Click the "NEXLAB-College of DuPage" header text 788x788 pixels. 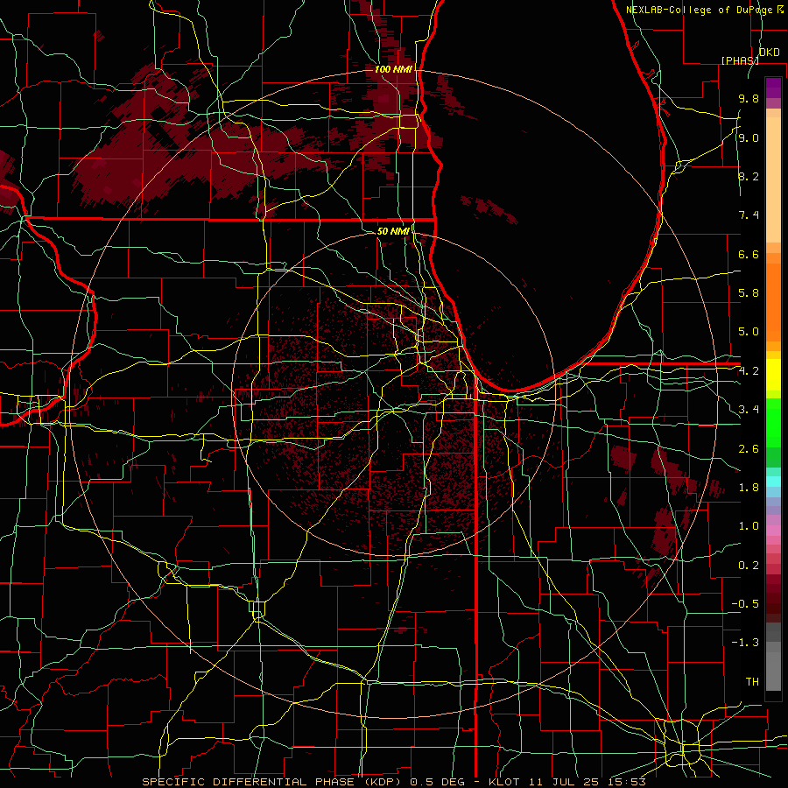[699, 10]
